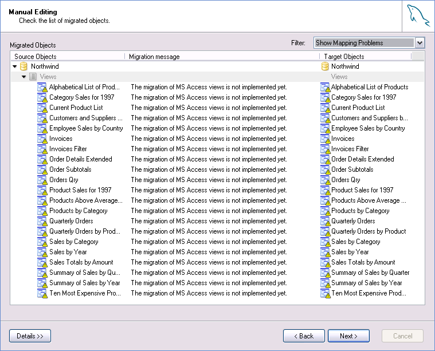Click the view icon beside source Order Details Extended
This screenshot has width=435, height=351.
pos(42,159)
